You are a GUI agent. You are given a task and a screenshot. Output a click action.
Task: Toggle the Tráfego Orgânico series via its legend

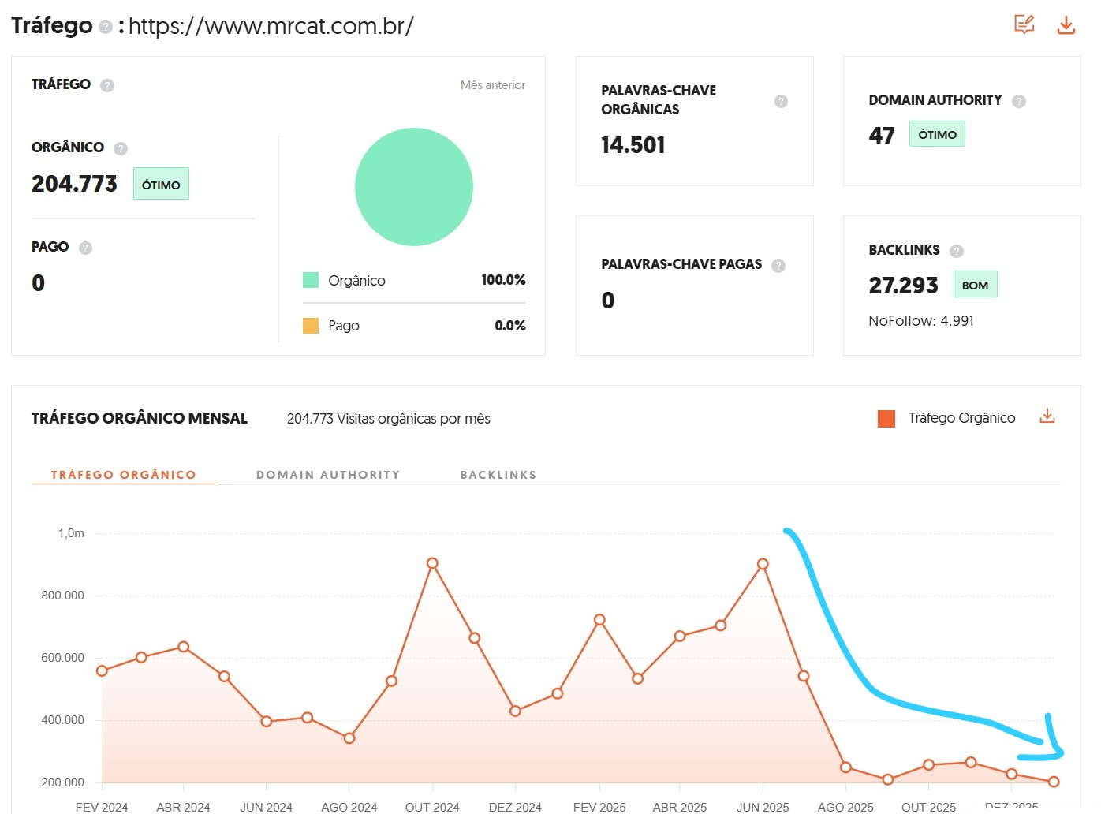961,417
